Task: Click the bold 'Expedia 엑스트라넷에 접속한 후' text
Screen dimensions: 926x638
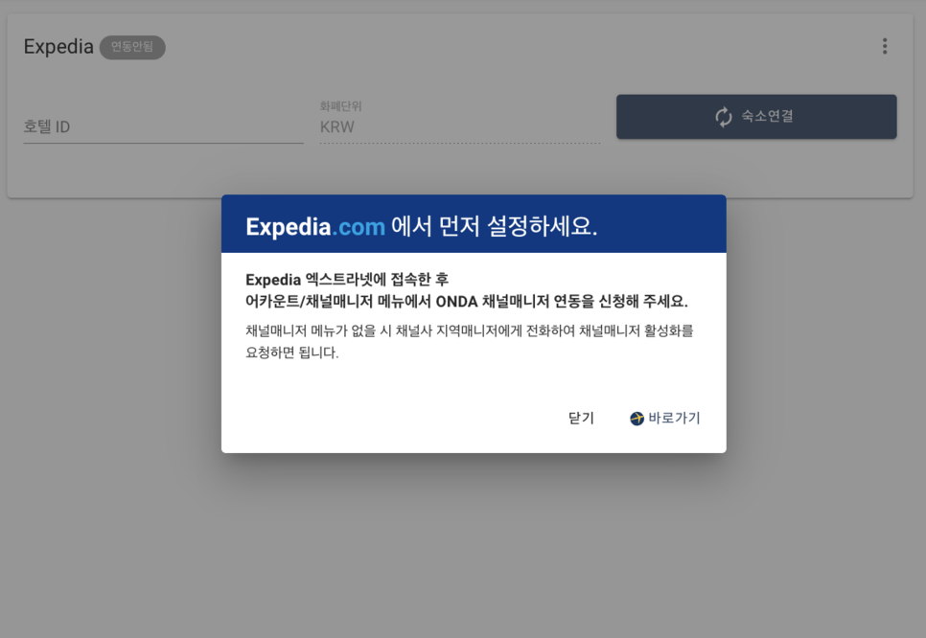Action: (347, 279)
